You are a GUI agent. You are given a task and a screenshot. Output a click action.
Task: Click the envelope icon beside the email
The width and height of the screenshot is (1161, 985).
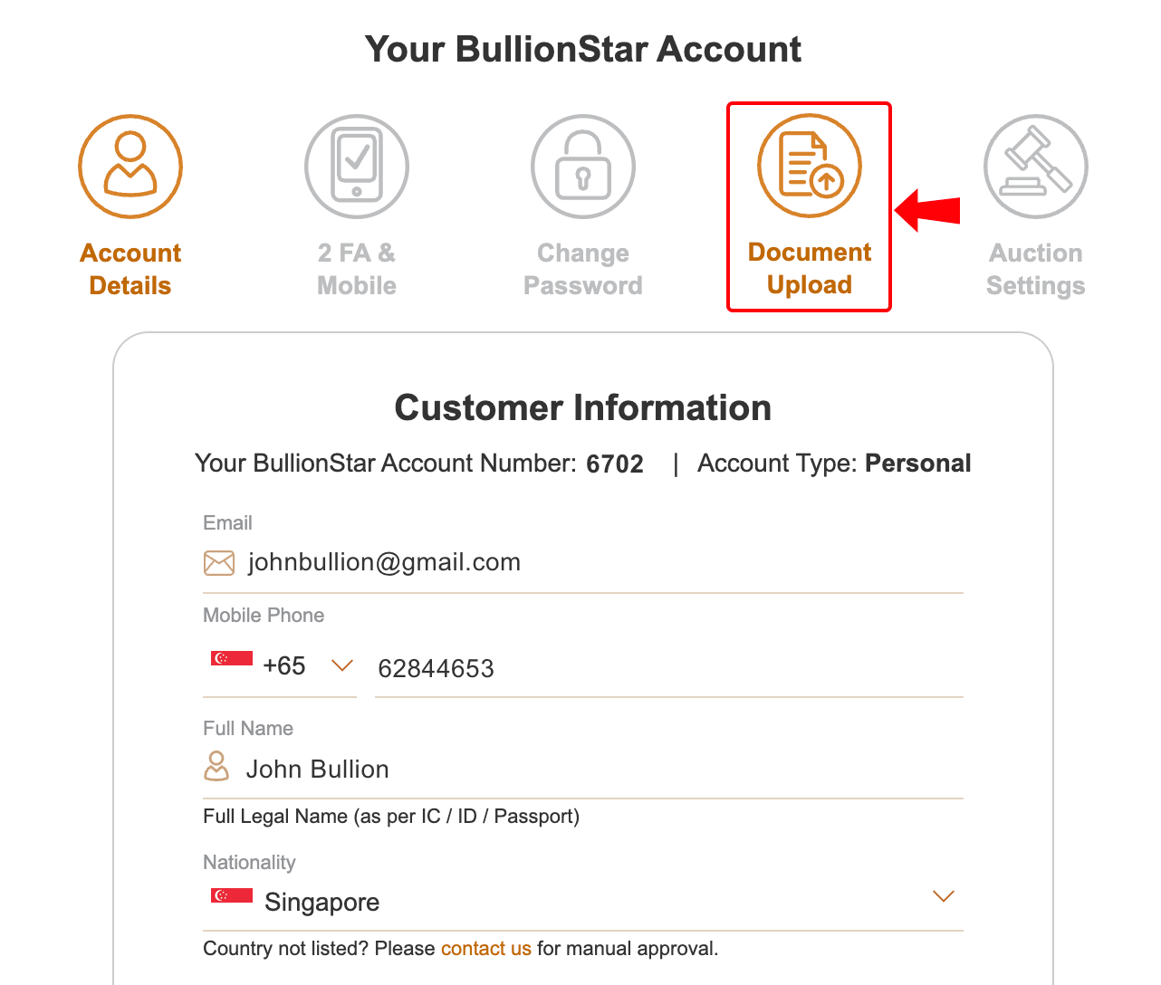[219, 563]
